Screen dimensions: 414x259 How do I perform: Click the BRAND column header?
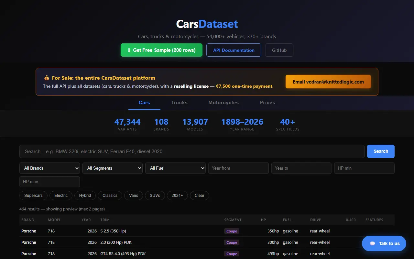[x=28, y=220]
